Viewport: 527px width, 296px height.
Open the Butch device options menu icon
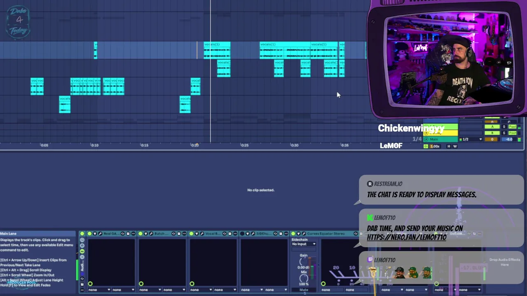[184, 234]
